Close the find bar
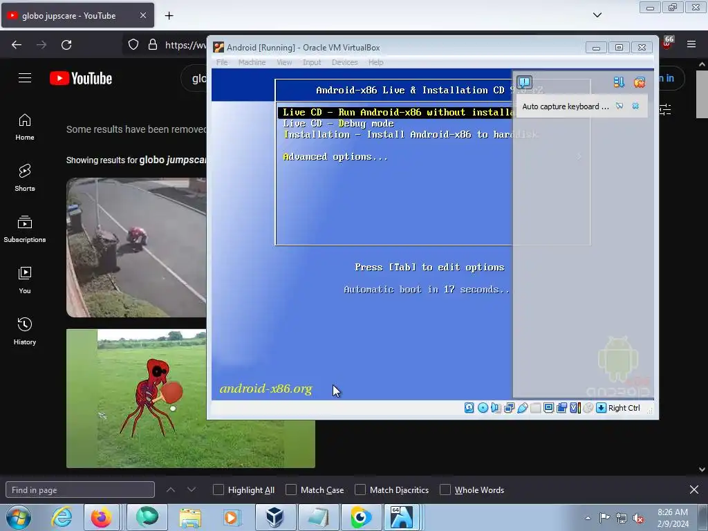Image resolution: width=708 pixels, height=531 pixels. (694, 490)
